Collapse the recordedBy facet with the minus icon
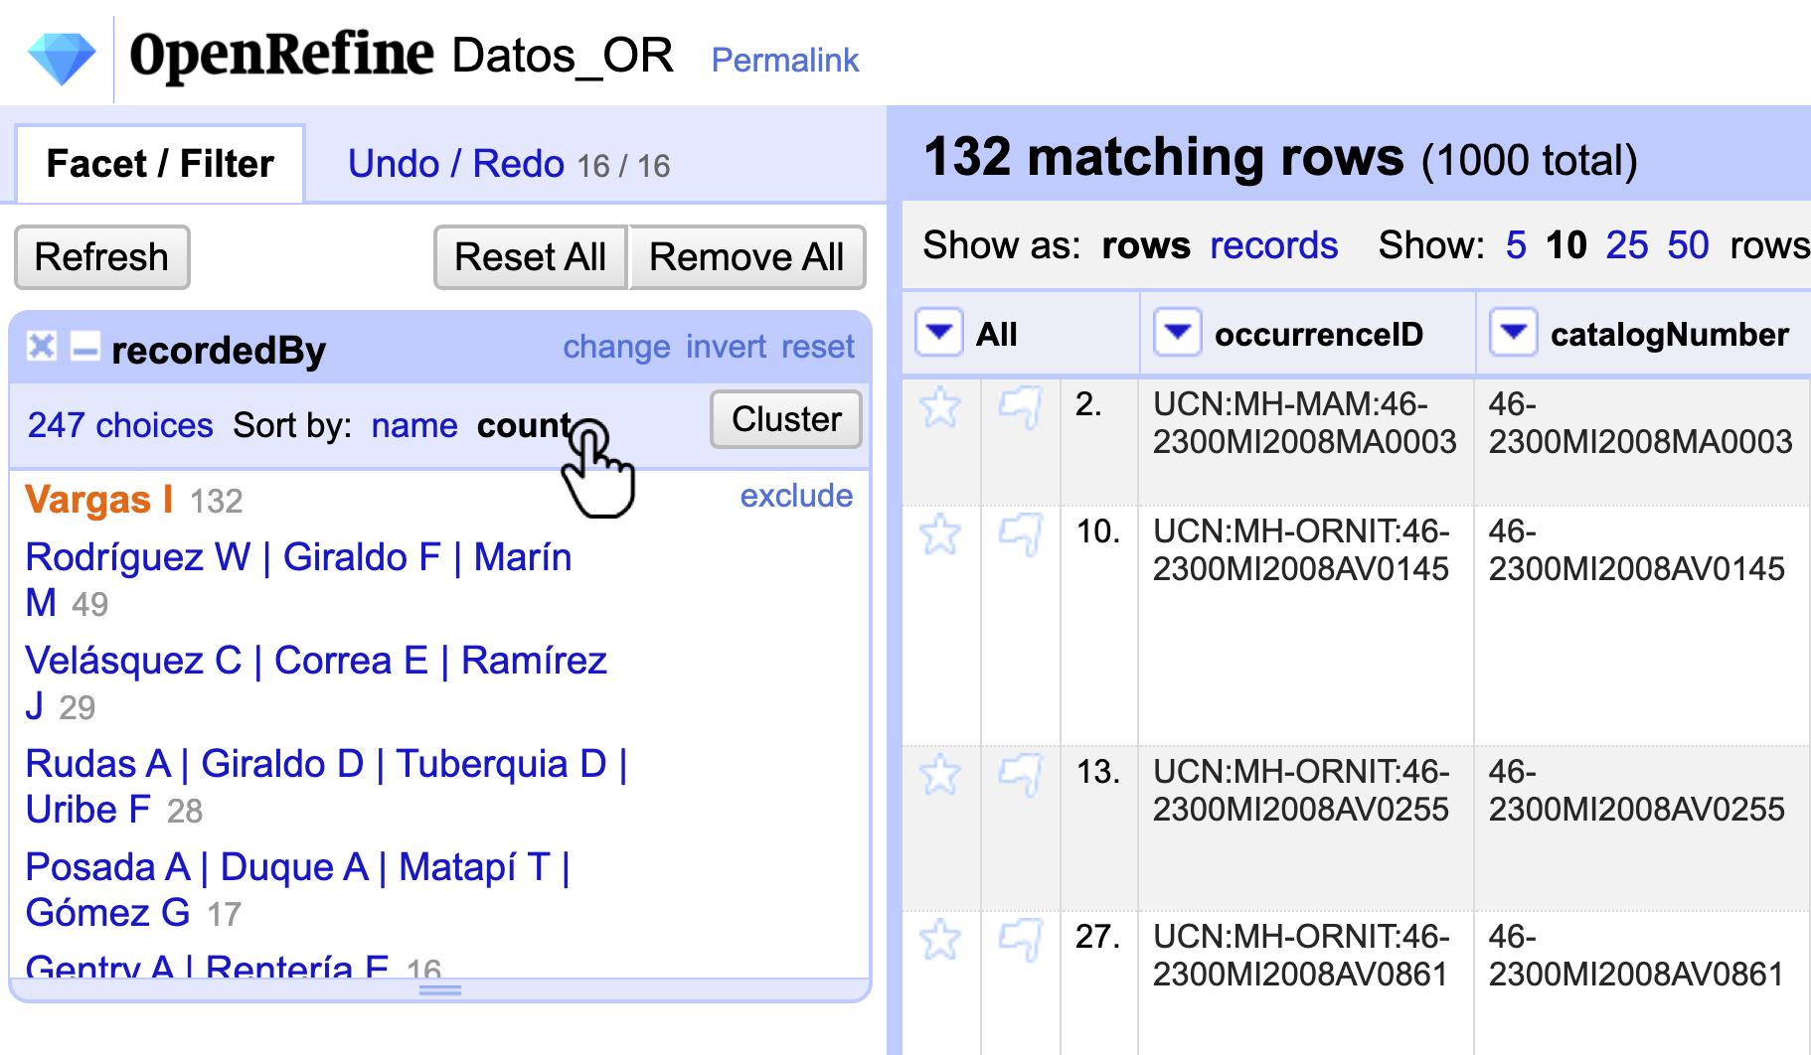 coord(85,348)
